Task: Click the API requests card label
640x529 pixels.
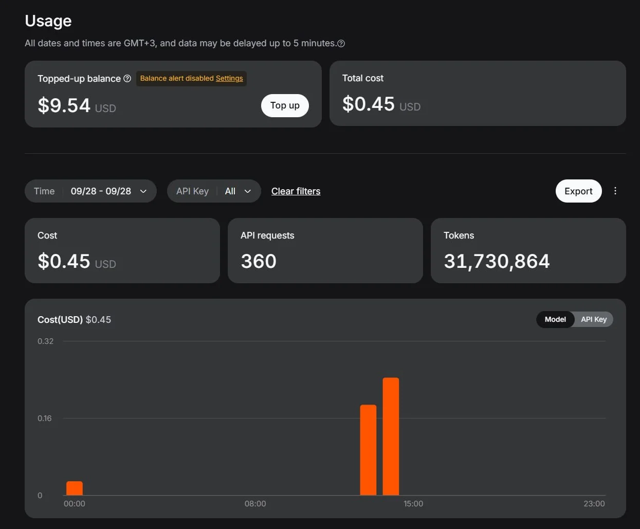Action: [267, 235]
